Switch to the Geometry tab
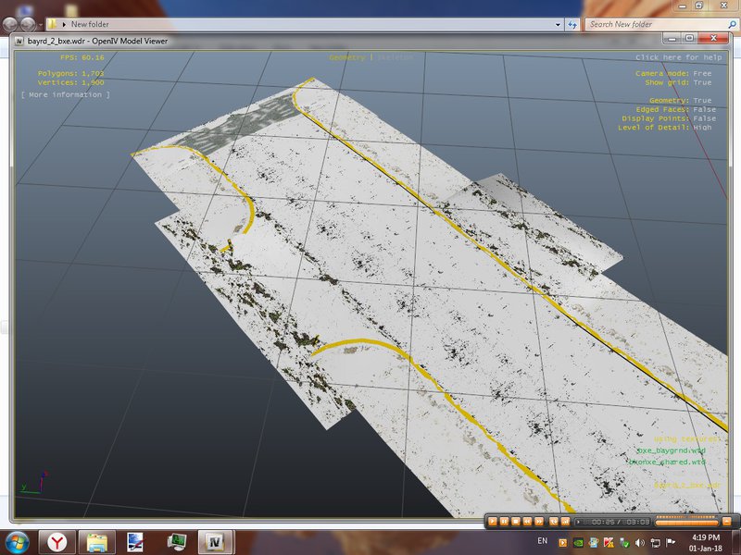This screenshot has width=741, height=555. (x=347, y=57)
